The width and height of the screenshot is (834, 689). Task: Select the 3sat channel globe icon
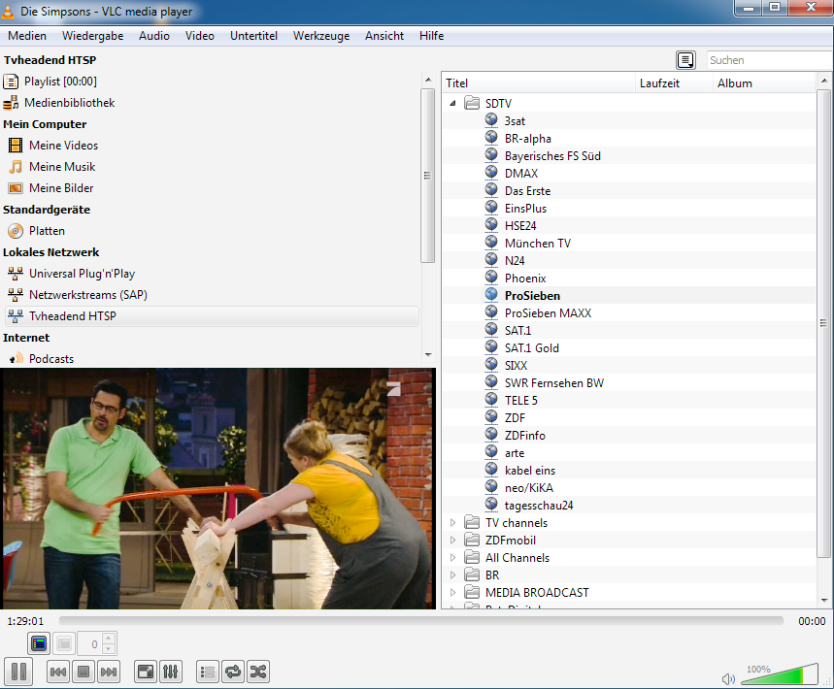pos(491,120)
